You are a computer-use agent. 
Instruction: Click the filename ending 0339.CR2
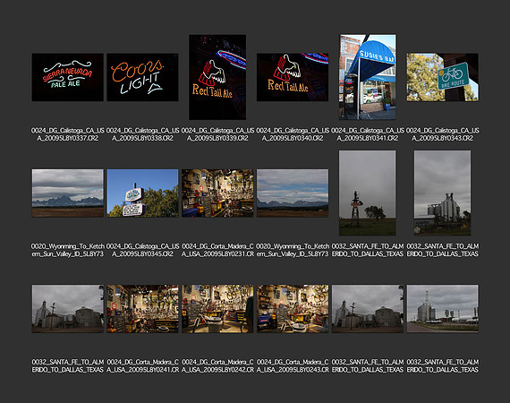pos(217,134)
